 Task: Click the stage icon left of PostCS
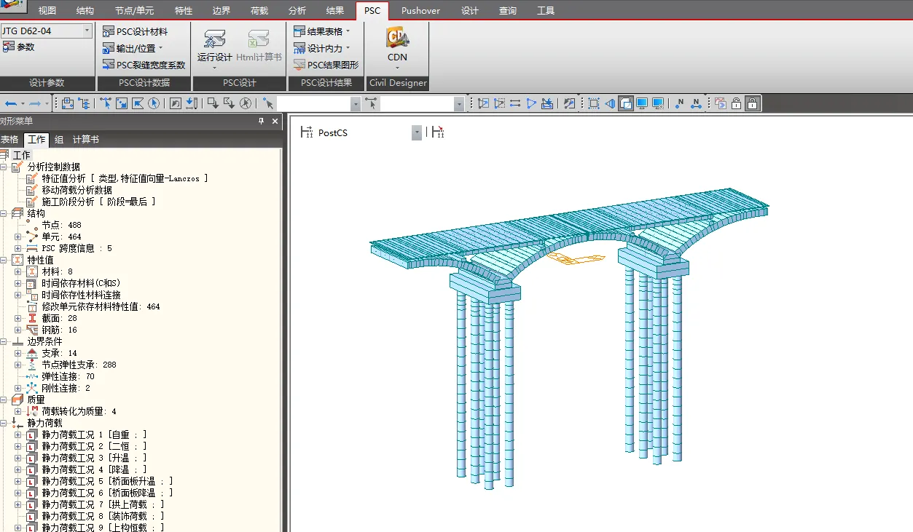coord(307,132)
